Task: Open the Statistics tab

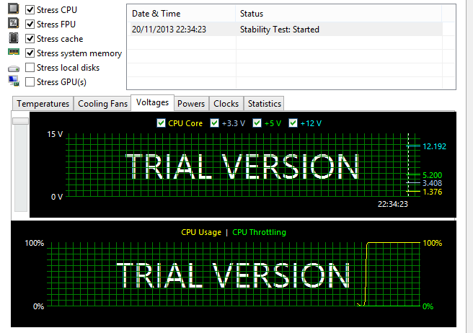Action: click(x=264, y=104)
